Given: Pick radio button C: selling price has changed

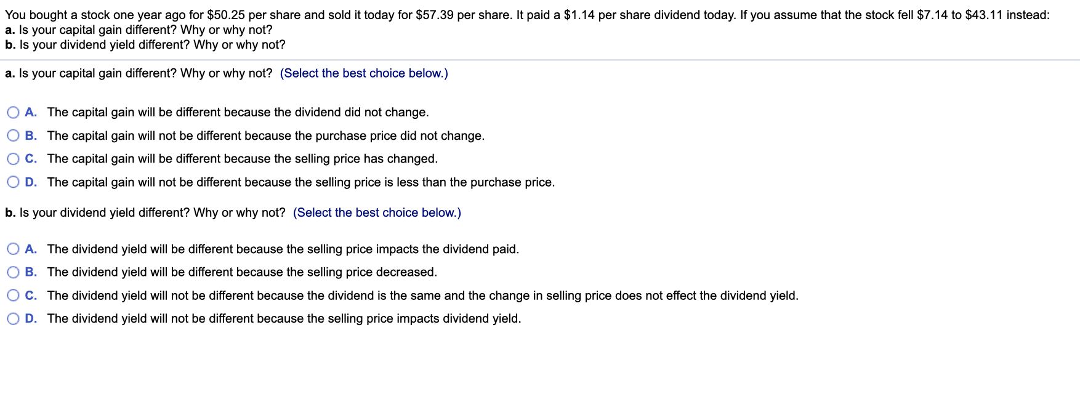Looking at the screenshot, I should point(13,159).
